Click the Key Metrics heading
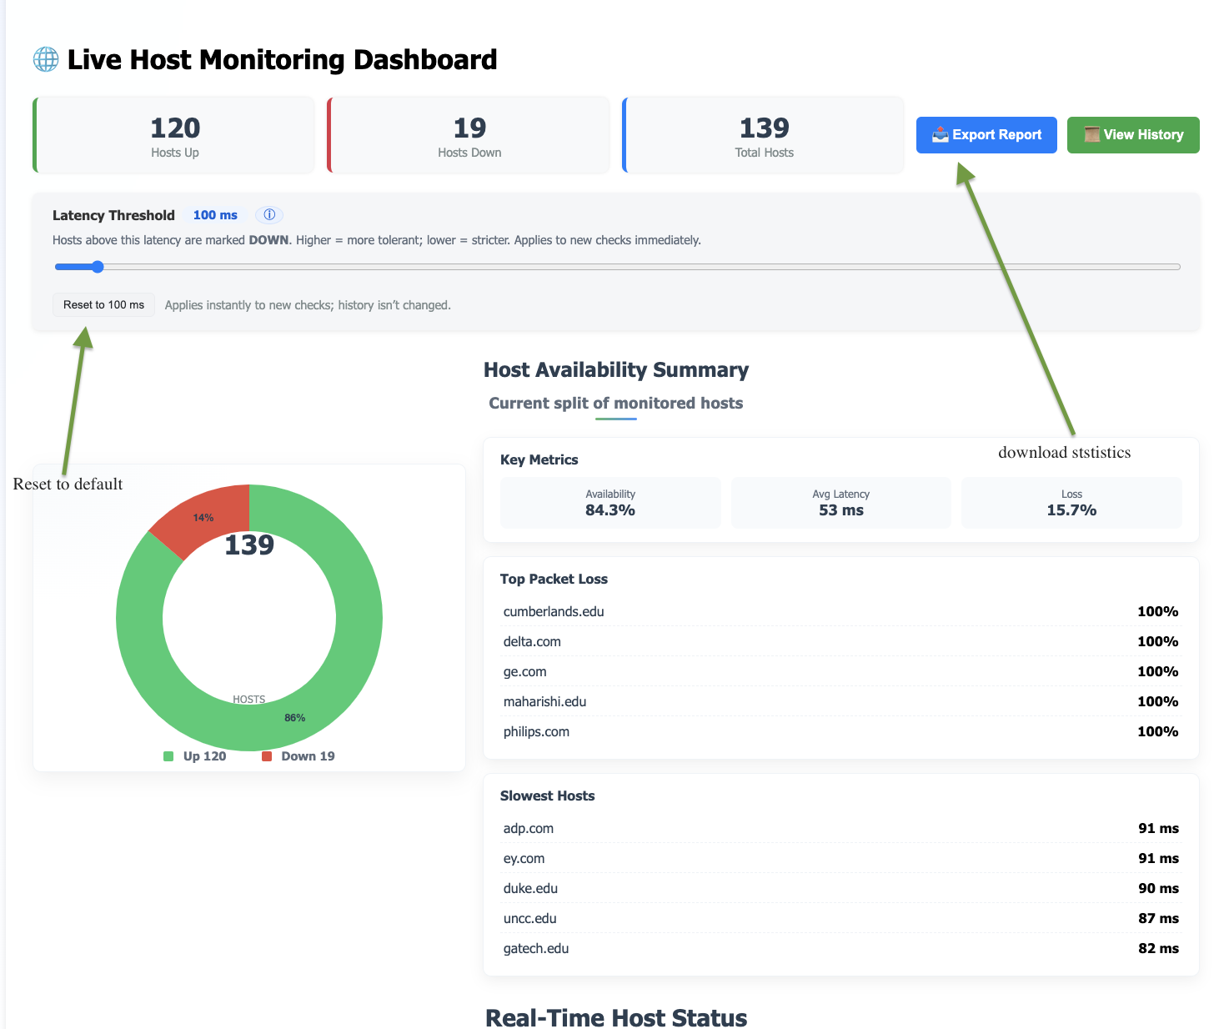The width and height of the screenshot is (1224, 1029). 539,459
